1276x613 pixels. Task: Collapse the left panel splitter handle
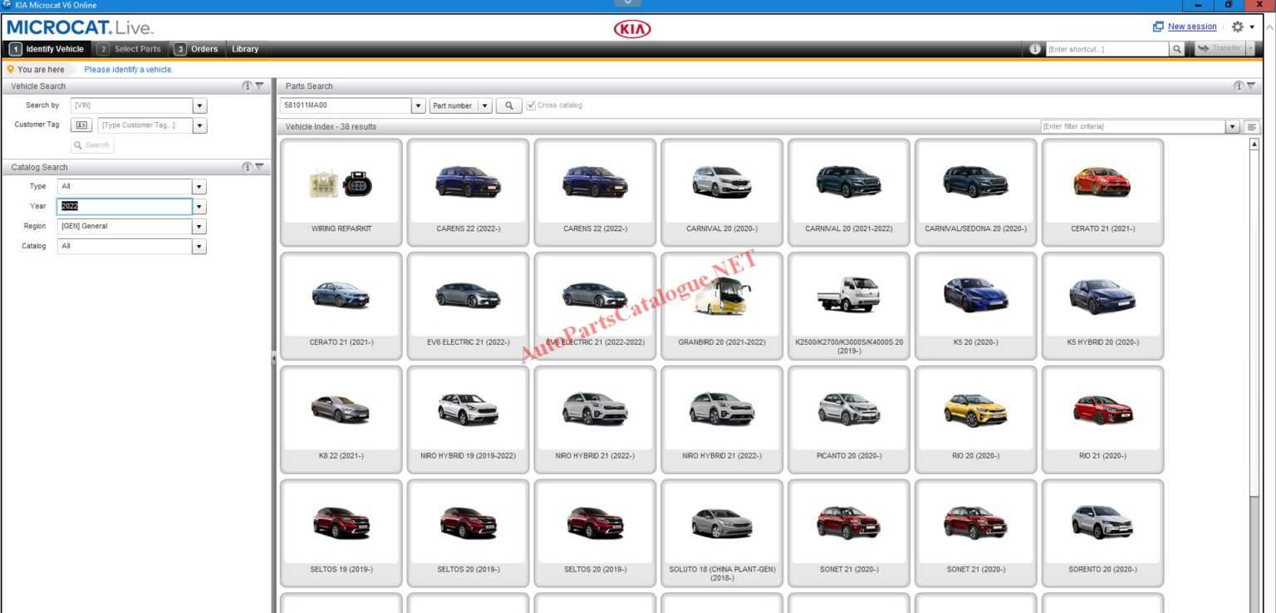[273, 358]
